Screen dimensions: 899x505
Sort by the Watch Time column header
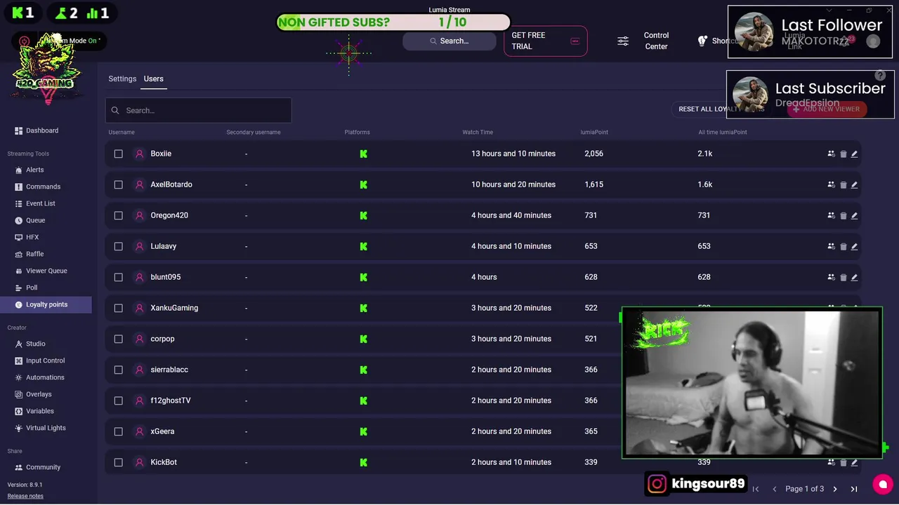(x=478, y=132)
